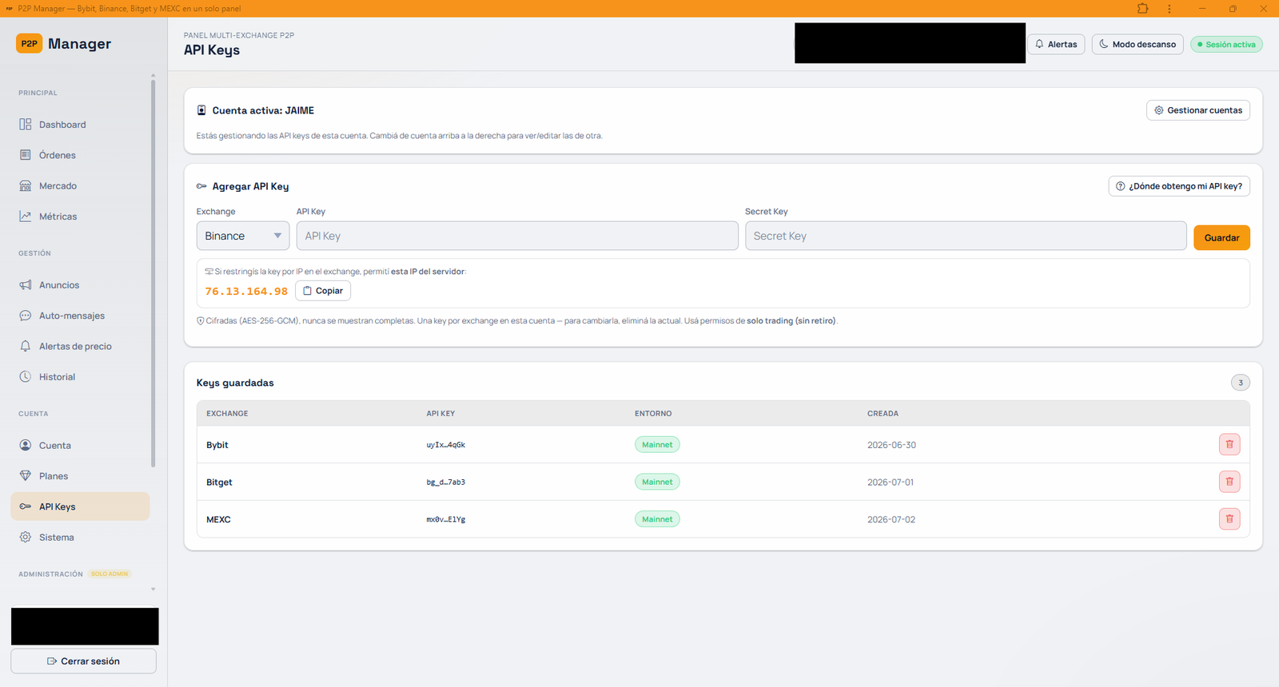The height and width of the screenshot is (687, 1279).
Task: Click the P2P logo badge
Action: 29,44
